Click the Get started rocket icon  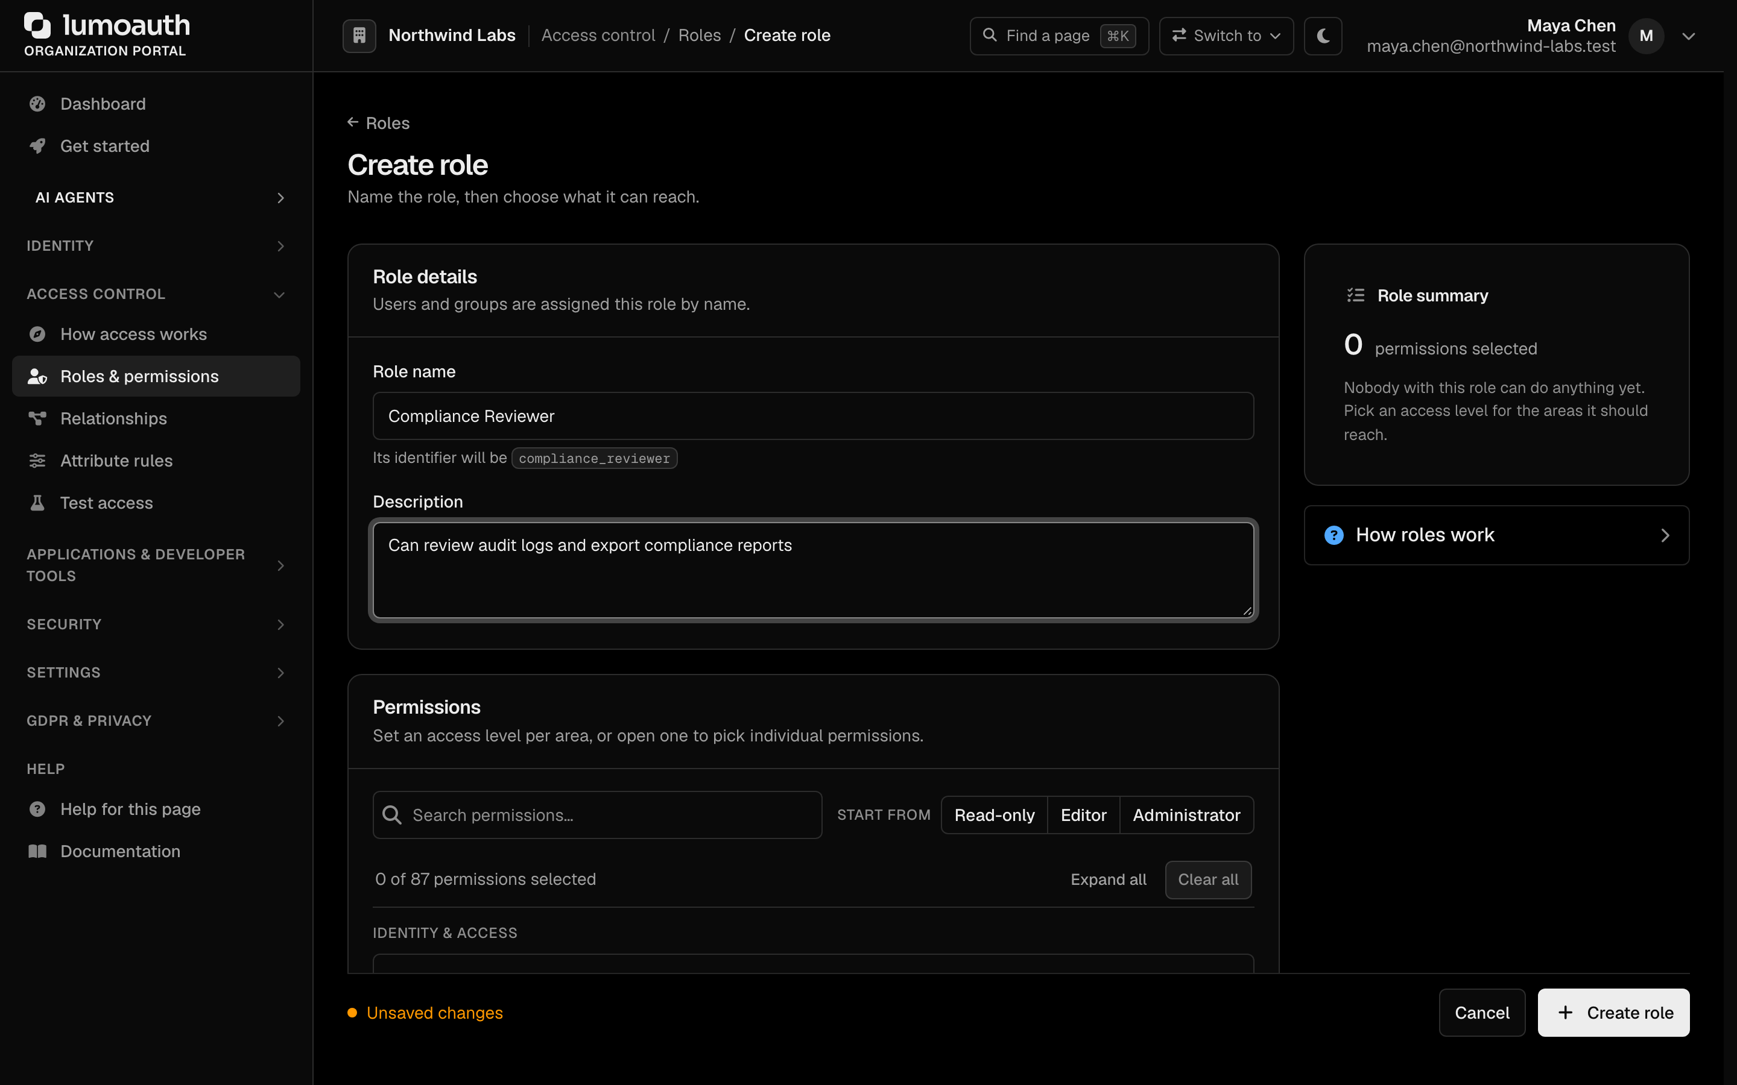[37, 146]
